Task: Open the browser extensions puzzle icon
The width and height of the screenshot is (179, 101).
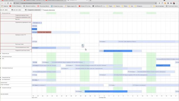Action: coord(171,3)
